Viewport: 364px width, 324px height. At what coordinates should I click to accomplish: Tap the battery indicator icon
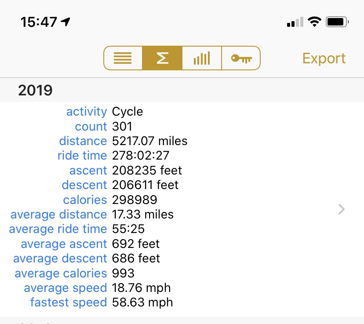pos(338,22)
